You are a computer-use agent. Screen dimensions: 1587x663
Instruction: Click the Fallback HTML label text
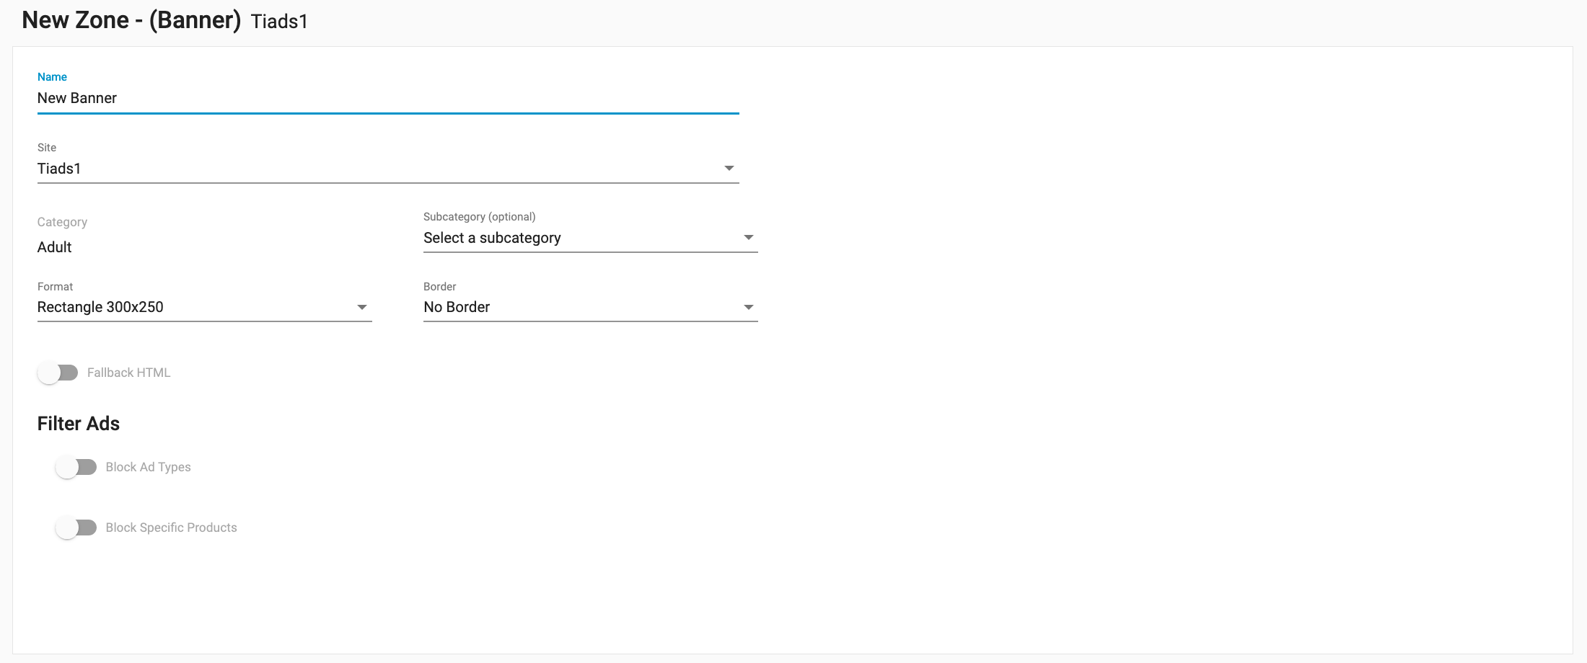(128, 373)
